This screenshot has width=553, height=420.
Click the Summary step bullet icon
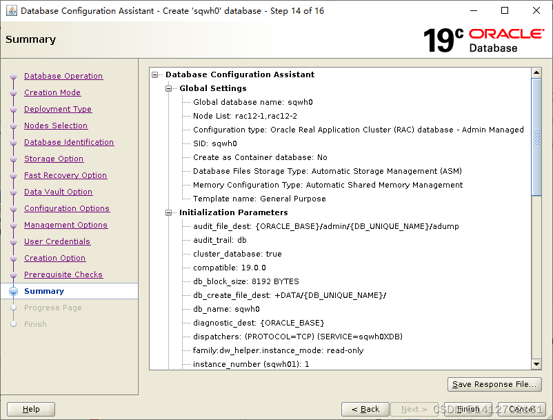(x=13, y=291)
